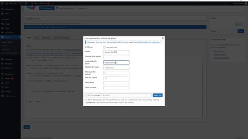The image size is (248, 139).
Task: Click the Appearance brush icon in sidebar
Action: [x=2, y=74]
